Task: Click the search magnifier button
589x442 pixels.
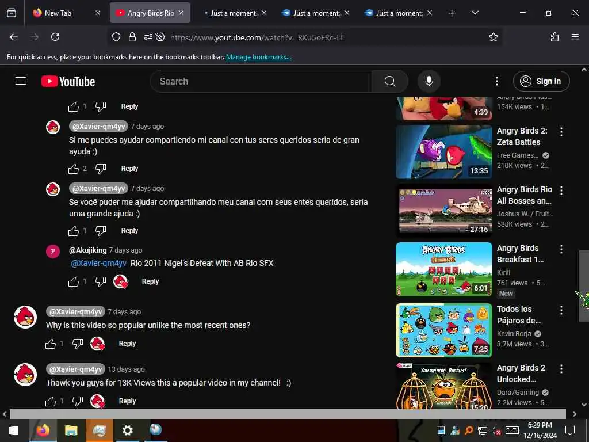Action: [x=389, y=81]
